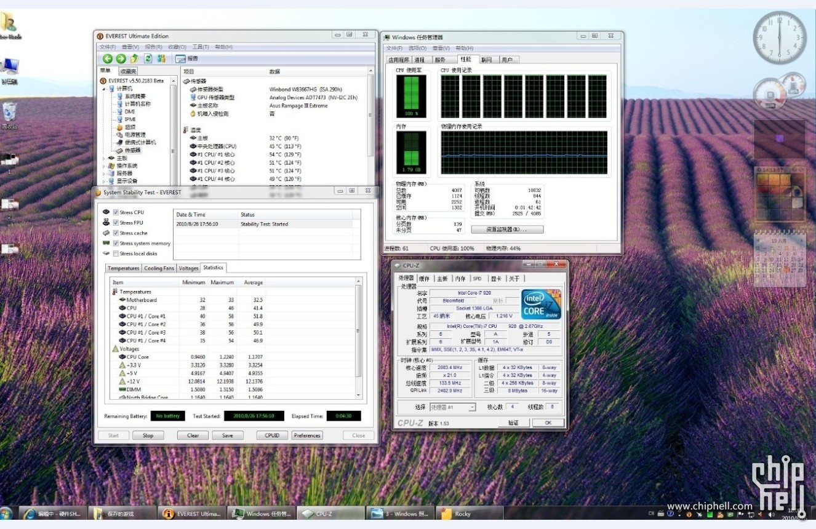This screenshot has height=529, width=816.
Task: Expand the 操作系统 tree node
Action: 104,165
